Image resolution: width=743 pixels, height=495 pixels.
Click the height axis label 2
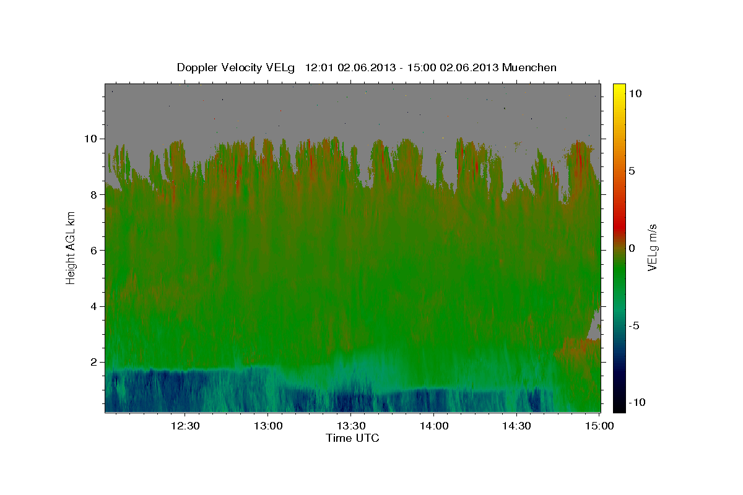(95, 362)
